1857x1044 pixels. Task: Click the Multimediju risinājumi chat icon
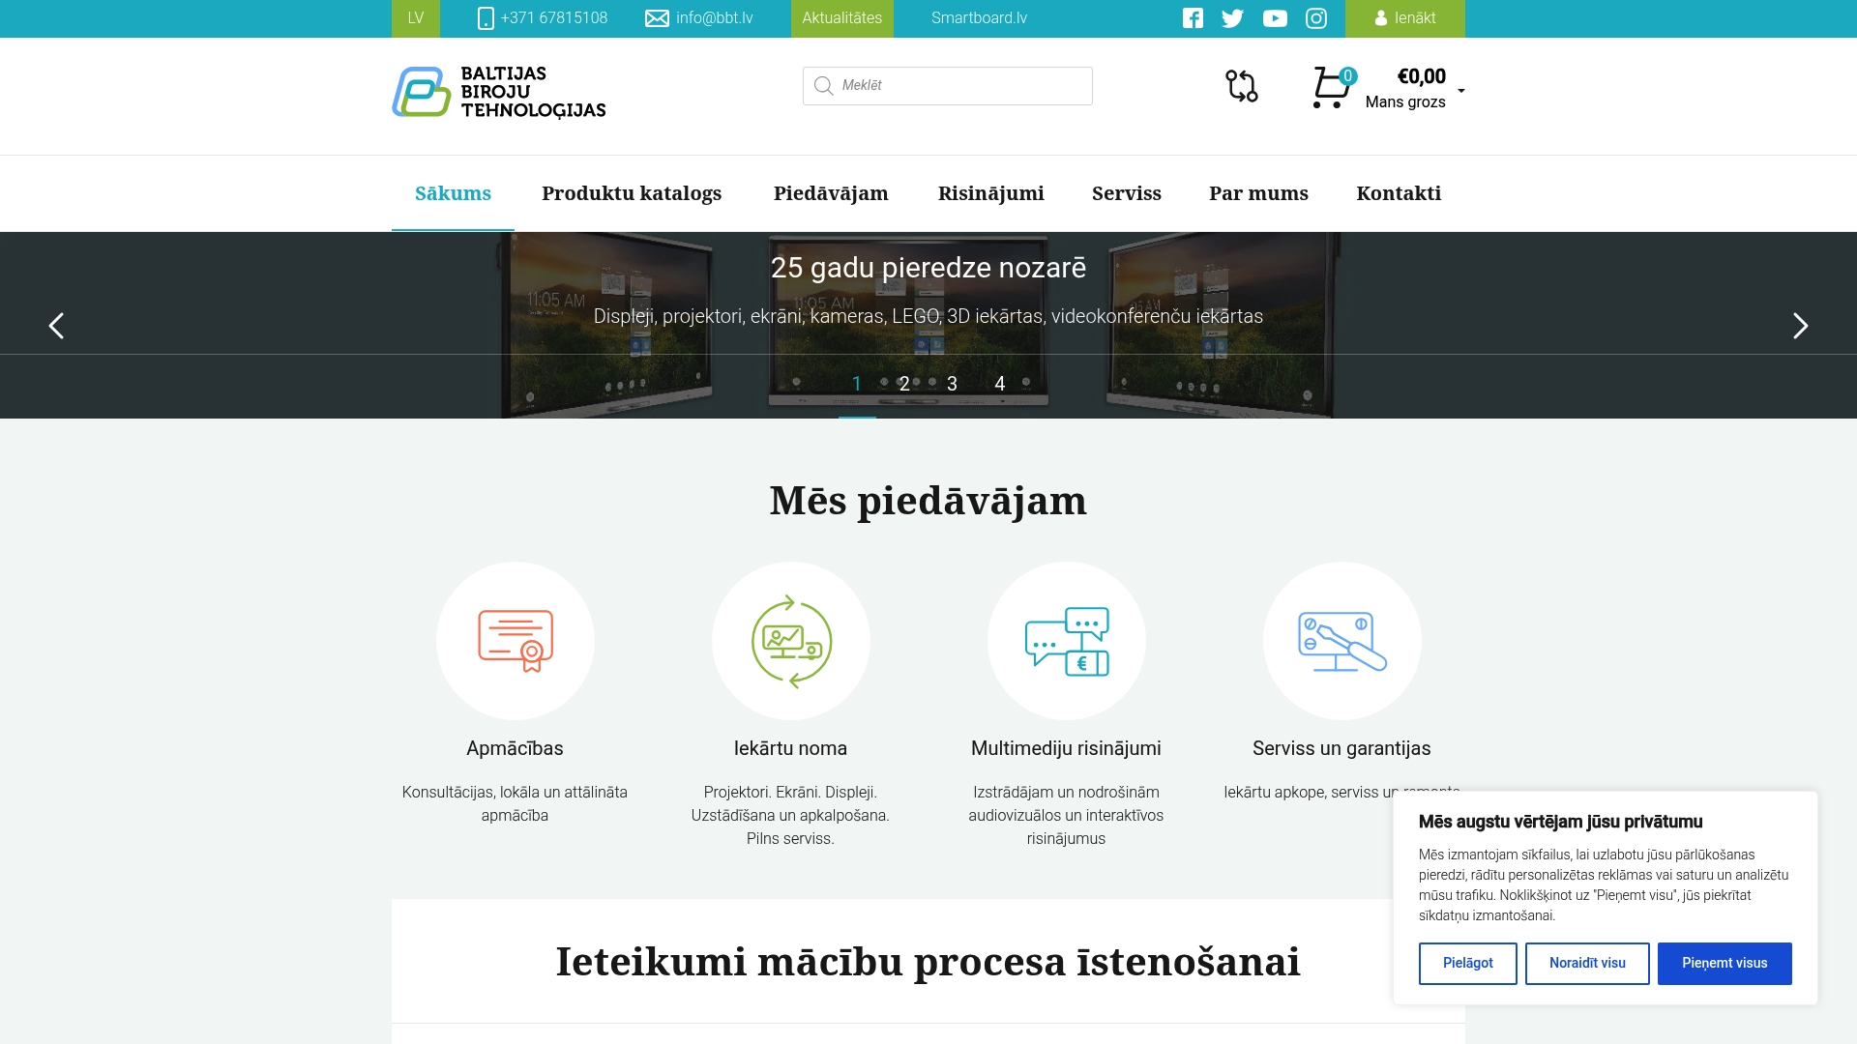tap(1067, 641)
